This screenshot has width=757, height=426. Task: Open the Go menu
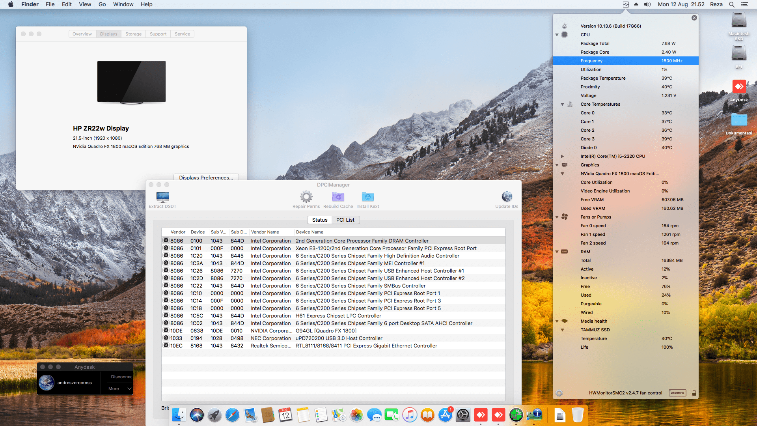(102, 4)
